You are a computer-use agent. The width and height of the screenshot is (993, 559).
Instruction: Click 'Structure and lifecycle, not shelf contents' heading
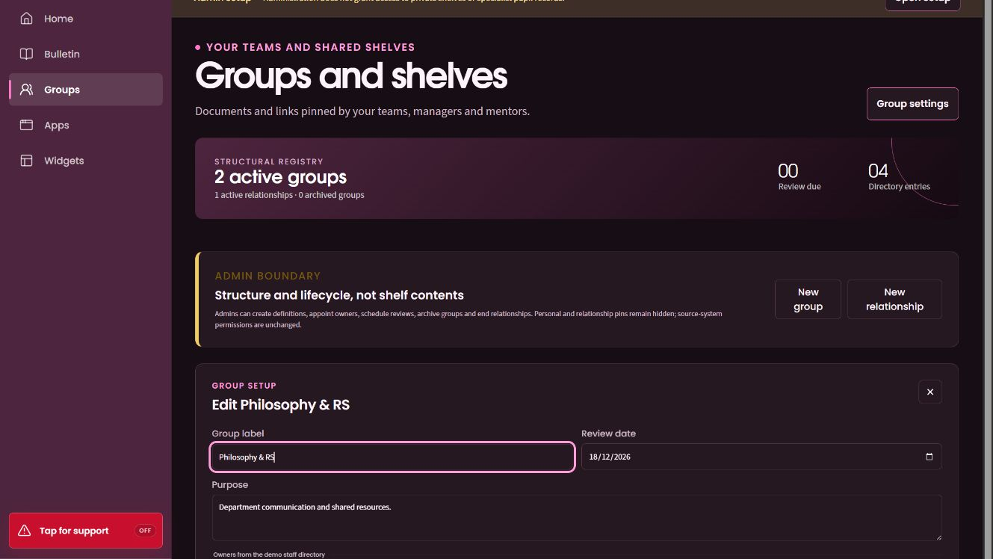[x=339, y=295]
